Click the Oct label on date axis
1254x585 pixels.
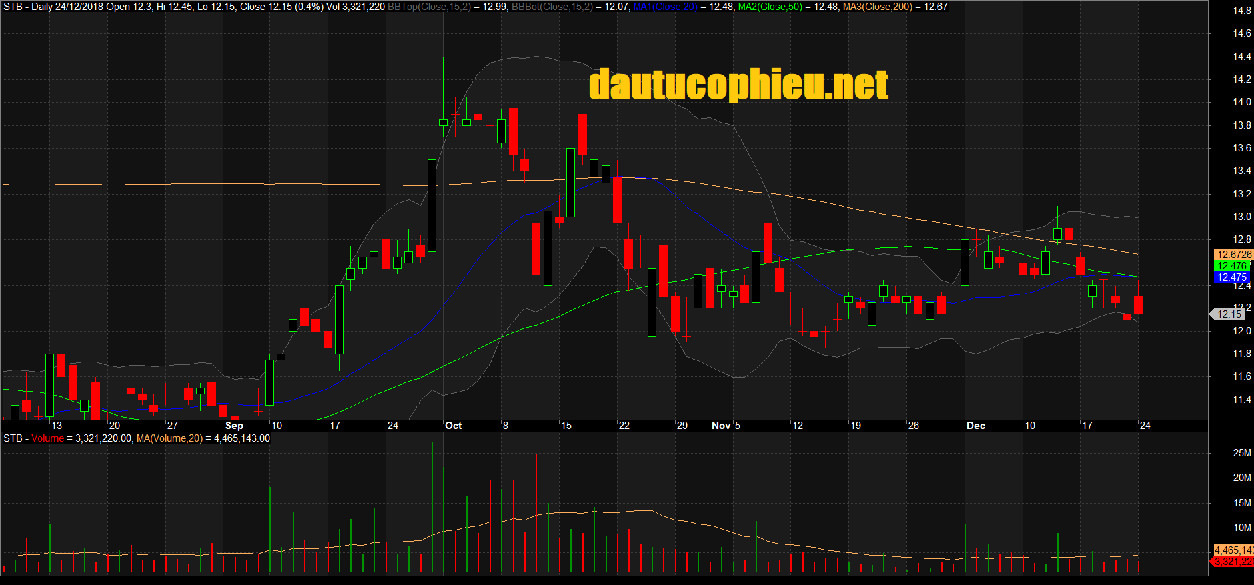(453, 426)
